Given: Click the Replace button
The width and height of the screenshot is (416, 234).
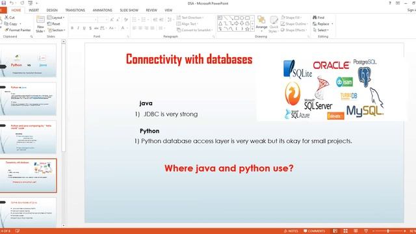Looking at the screenshot, I should 323,24.
